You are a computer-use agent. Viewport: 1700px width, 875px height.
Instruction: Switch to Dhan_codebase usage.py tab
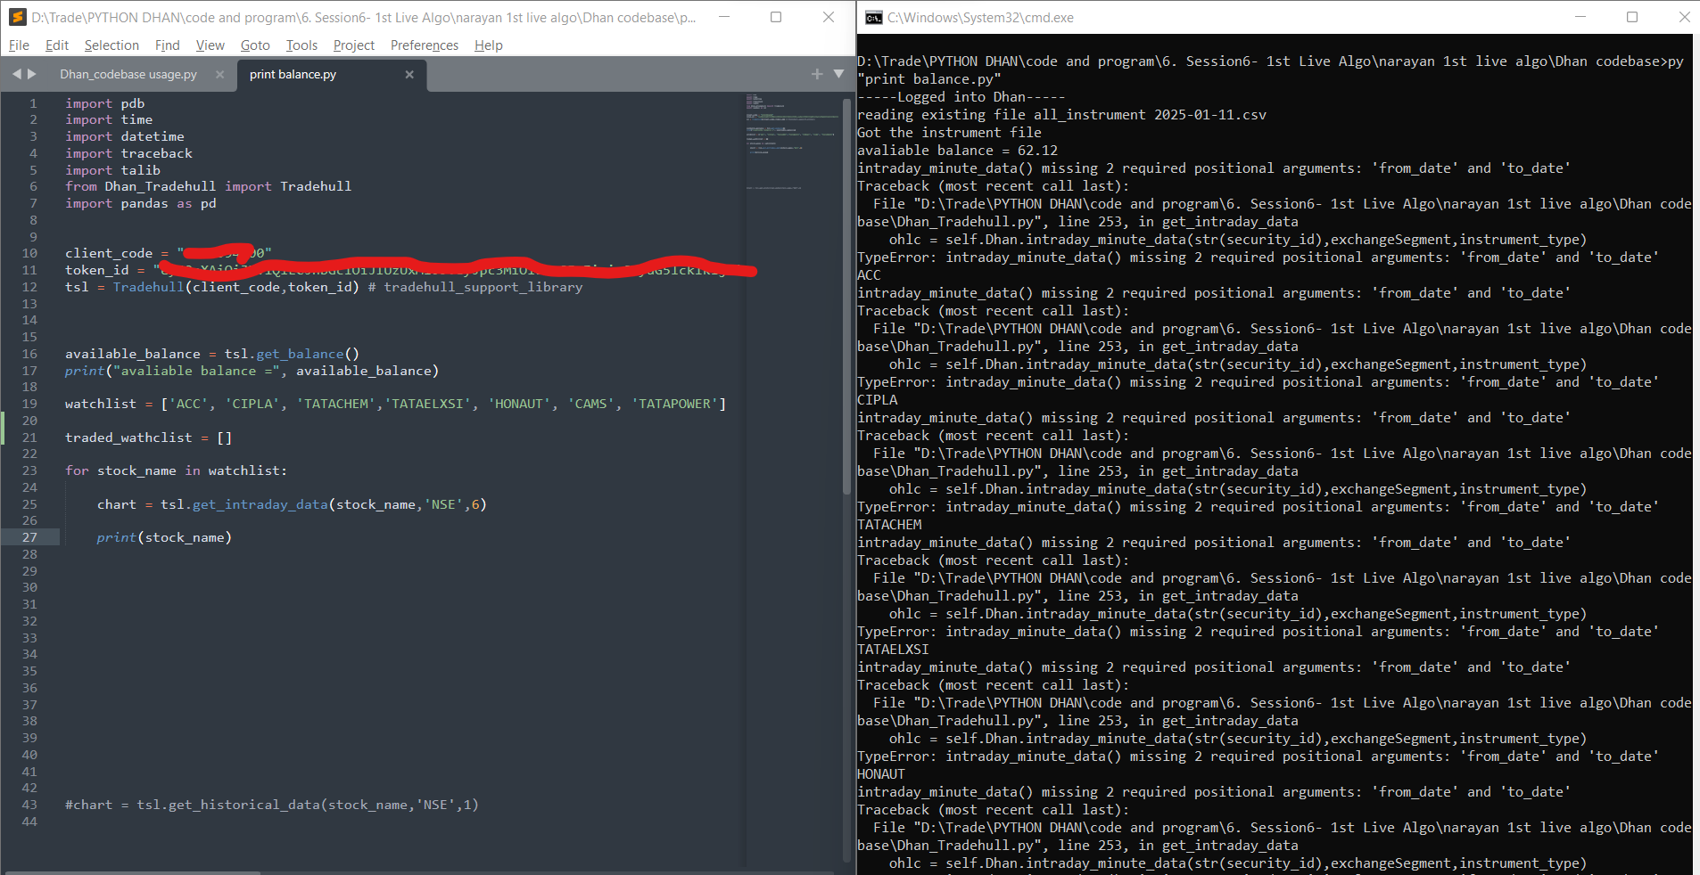128,75
